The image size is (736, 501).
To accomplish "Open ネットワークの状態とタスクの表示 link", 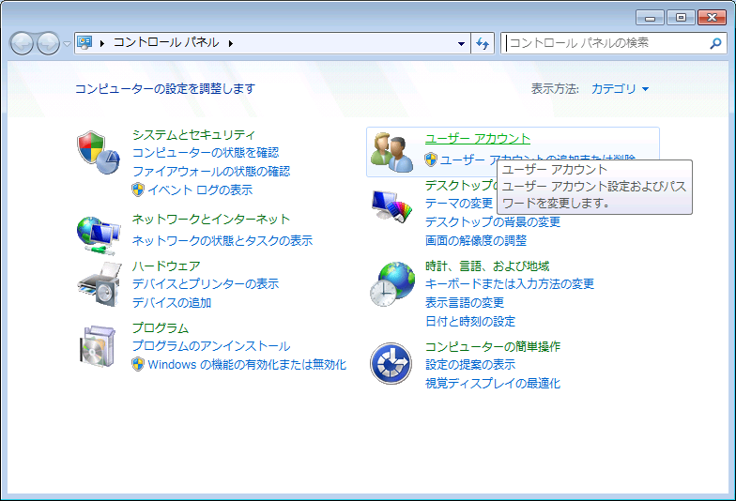I will click(x=222, y=240).
